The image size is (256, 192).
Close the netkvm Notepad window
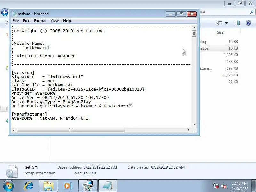tap(192, 14)
